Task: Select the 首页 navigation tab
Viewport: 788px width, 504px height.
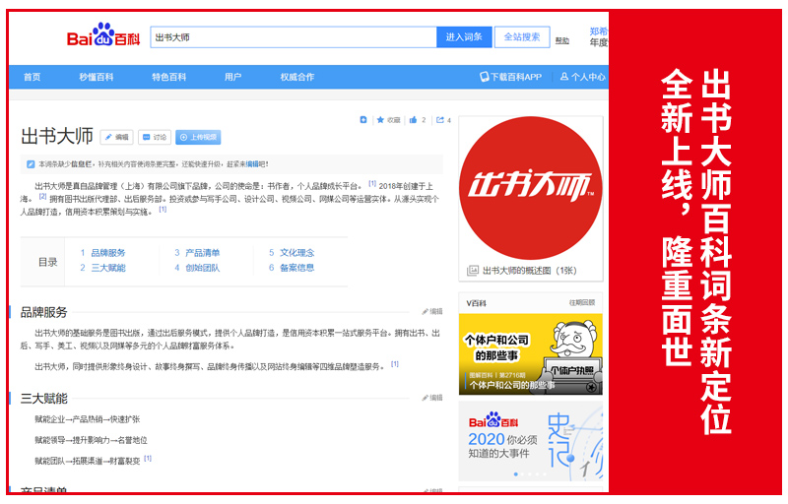Action: pyautogui.click(x=33, y=77)
